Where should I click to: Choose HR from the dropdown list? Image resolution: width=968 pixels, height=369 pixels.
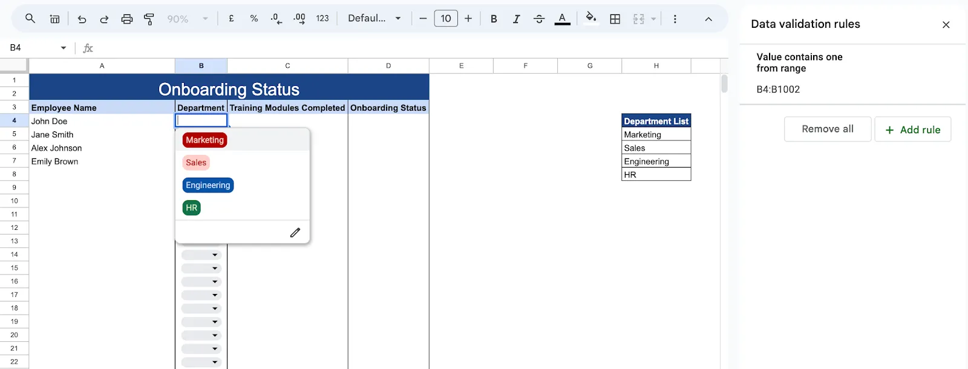[x=192, y=208]
